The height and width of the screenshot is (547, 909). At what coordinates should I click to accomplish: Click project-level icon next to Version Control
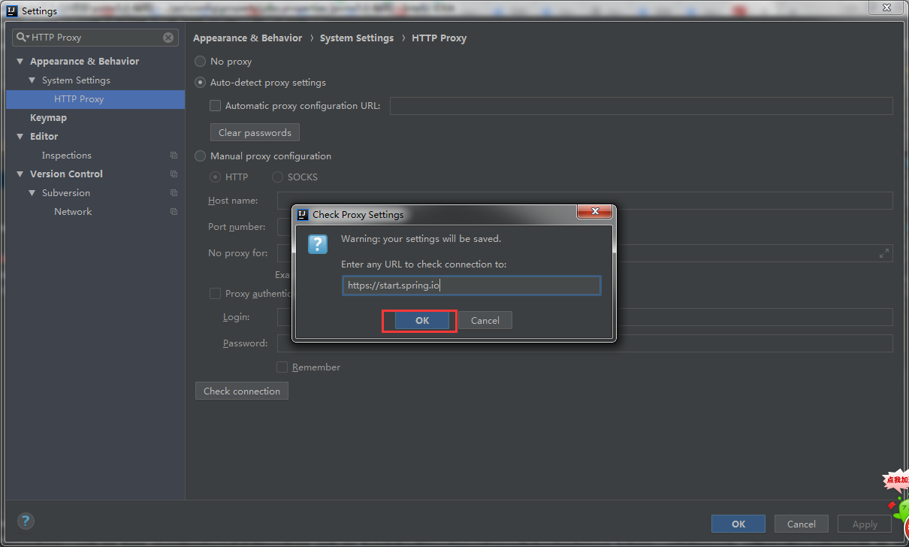click(174, 174)
